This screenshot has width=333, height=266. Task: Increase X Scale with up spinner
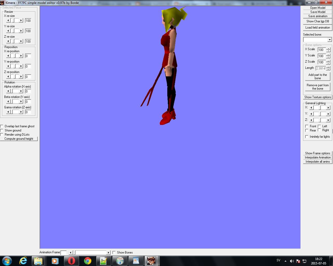point(328,49)
